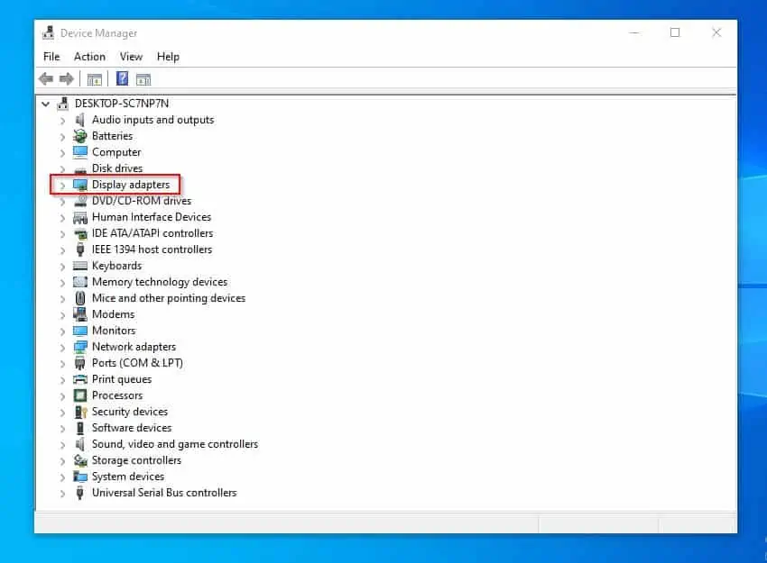Screen dimensions: 767x563
Task: Click the Ports (COM & LPT) icon
Action: tap(80, 363)
